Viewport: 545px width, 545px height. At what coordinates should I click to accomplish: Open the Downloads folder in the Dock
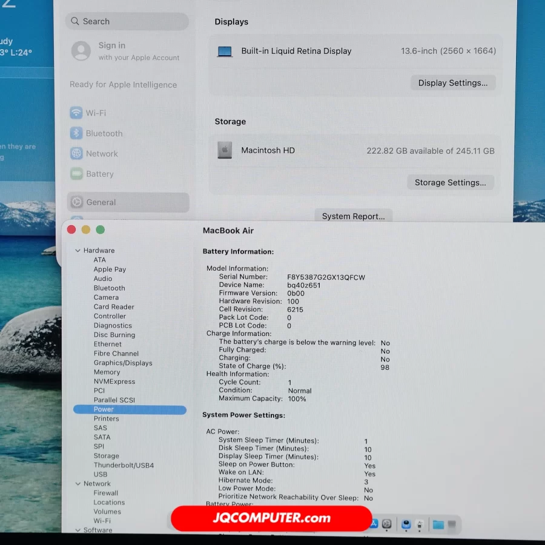tap(438, 524)
